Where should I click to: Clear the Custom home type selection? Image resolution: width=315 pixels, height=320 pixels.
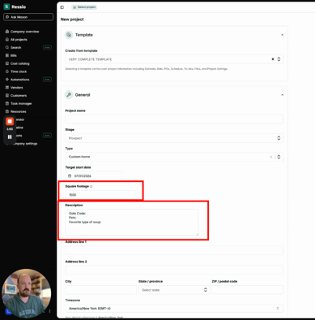tap(271, 157)
